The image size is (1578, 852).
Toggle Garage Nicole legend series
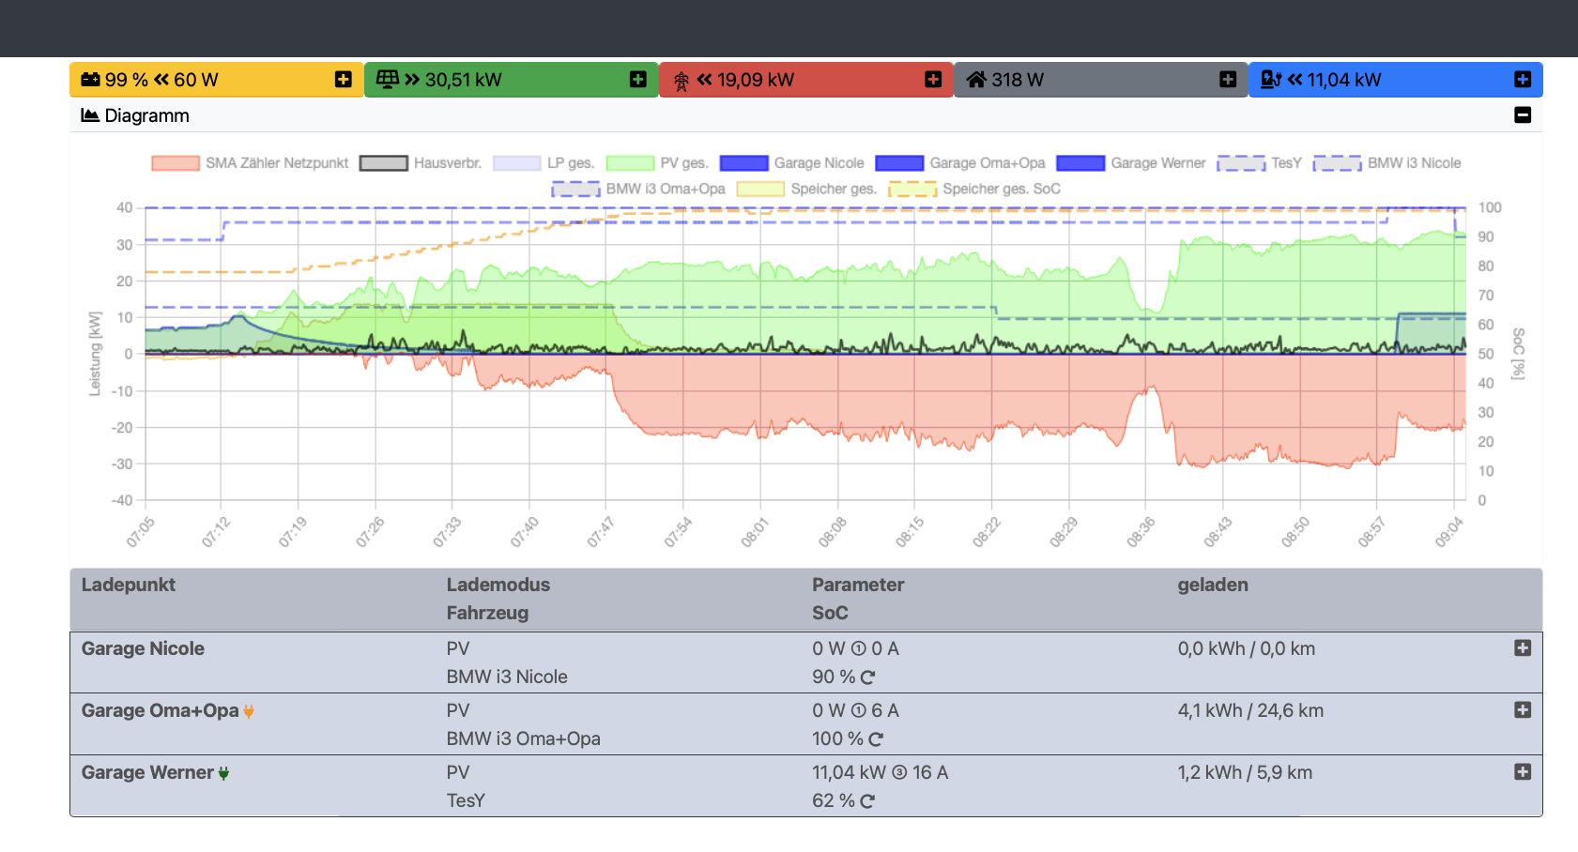792,163
